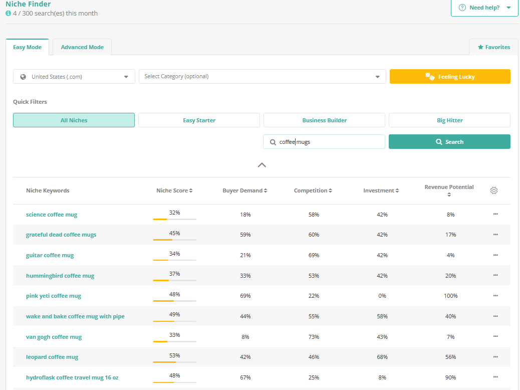Viewport: 520px width, 390px height.
Task: Open the Select Category dropdown
Action: pos(262,77)
